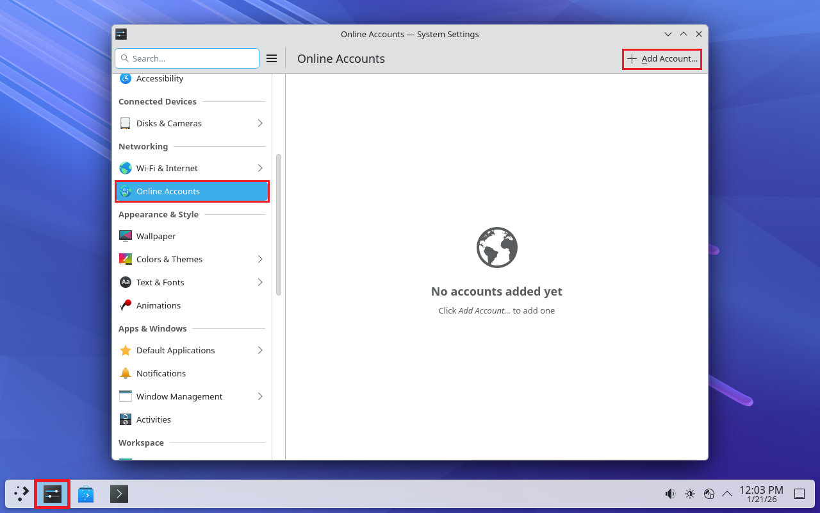Viewport: 820px width, 513px height.
Task: Expand Text & Fonts chevron
Action: coord(260,282)
